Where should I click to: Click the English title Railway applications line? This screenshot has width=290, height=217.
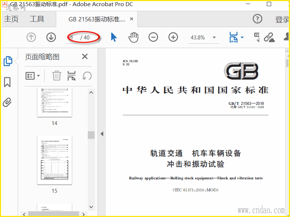(x=196, y=178)
